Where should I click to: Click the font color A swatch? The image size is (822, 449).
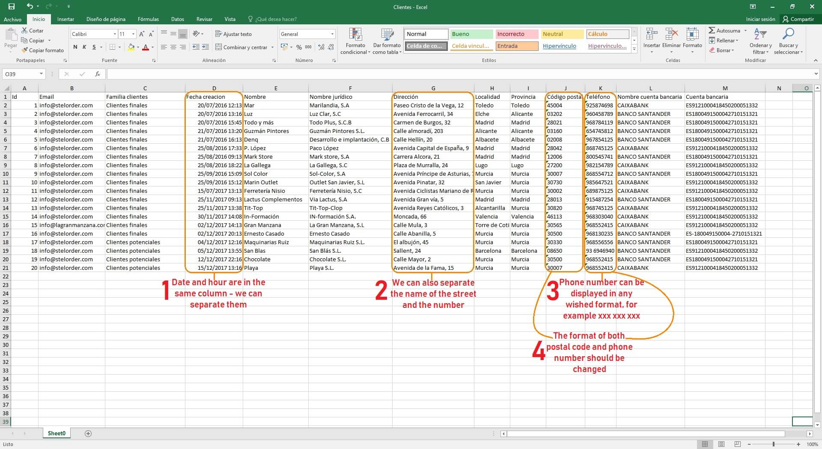(146, 47)
